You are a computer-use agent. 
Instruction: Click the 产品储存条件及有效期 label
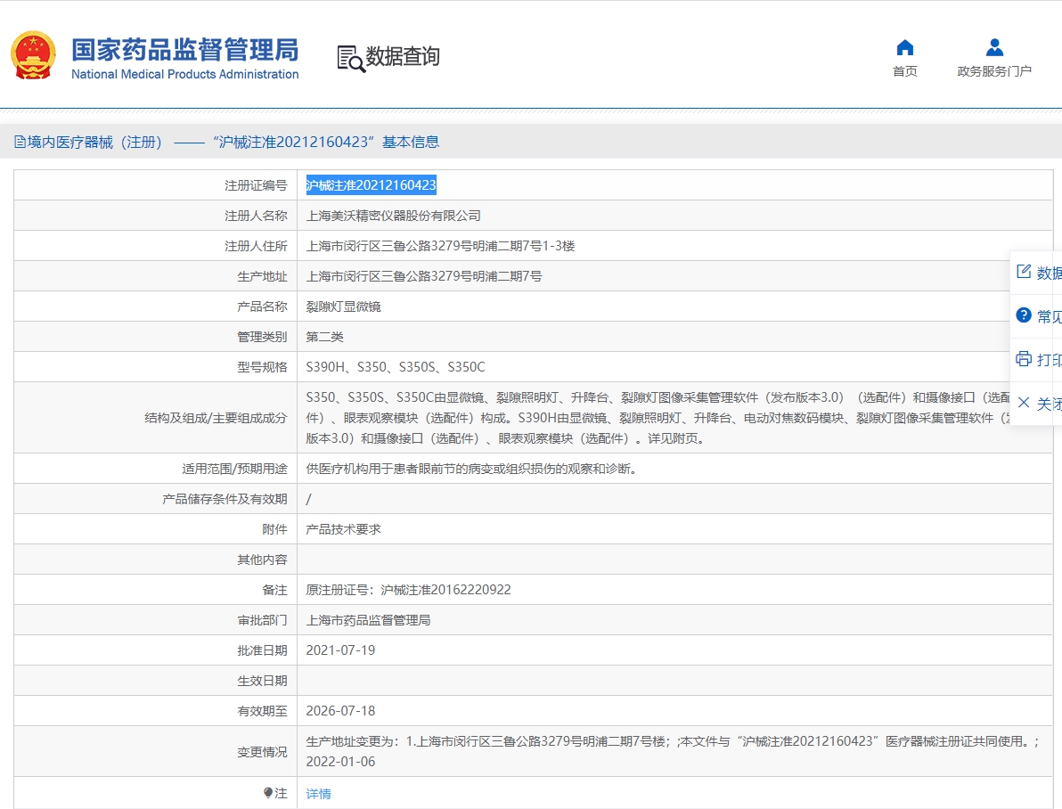coord(225,499)
